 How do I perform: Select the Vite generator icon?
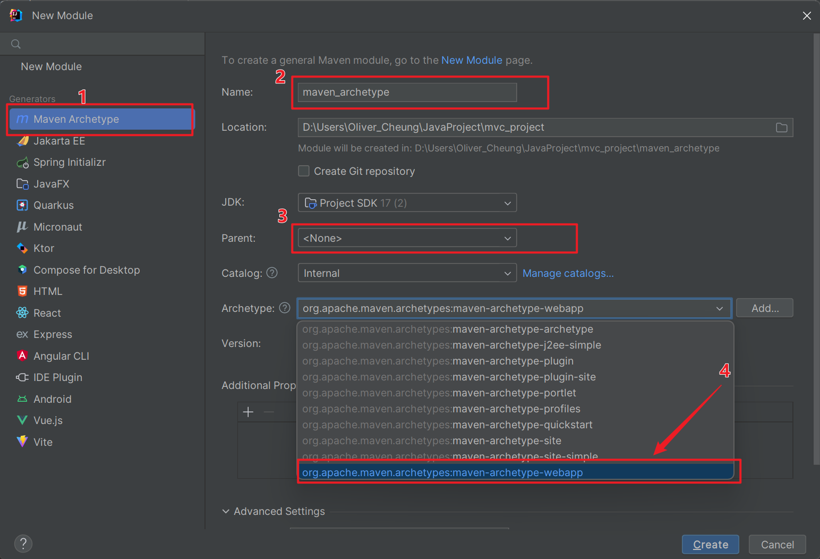[22, 442]
